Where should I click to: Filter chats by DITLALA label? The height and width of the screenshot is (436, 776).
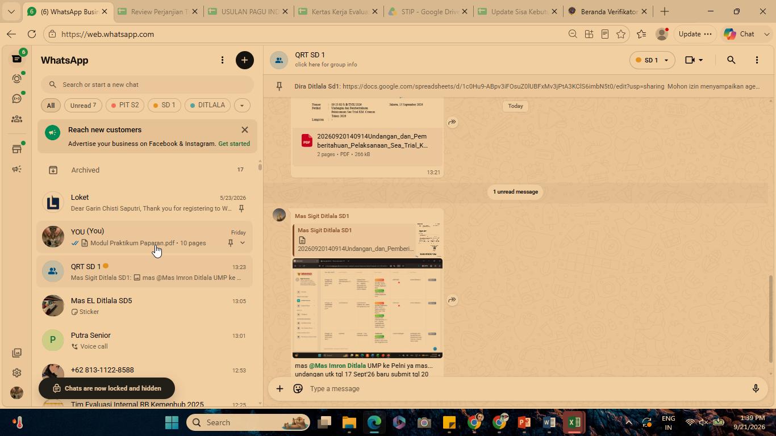[x=207, y=106]
